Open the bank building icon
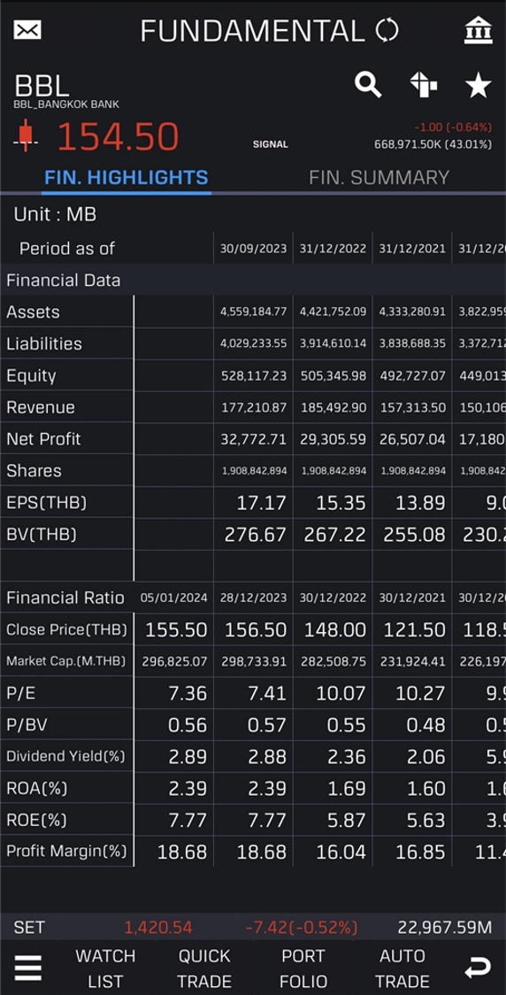Viewport: 506px width, 995px height. pos(478,30)
